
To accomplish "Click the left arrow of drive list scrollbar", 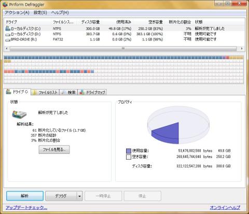I will coord(7,48).
